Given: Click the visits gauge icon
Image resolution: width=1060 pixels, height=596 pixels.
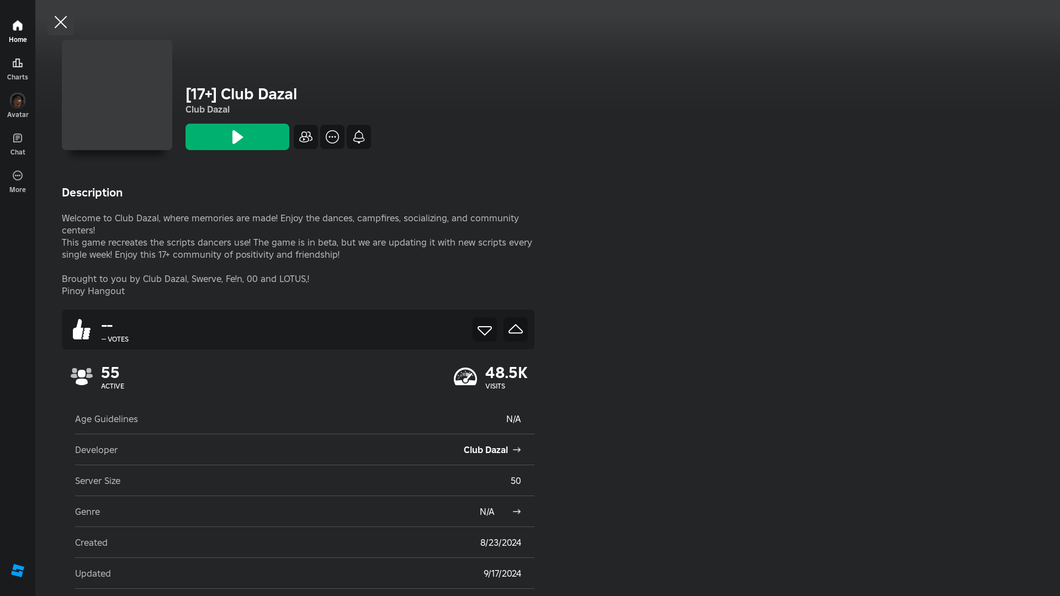Looking at the screenshot, I should pyautogui.click(x=465, y=377).
